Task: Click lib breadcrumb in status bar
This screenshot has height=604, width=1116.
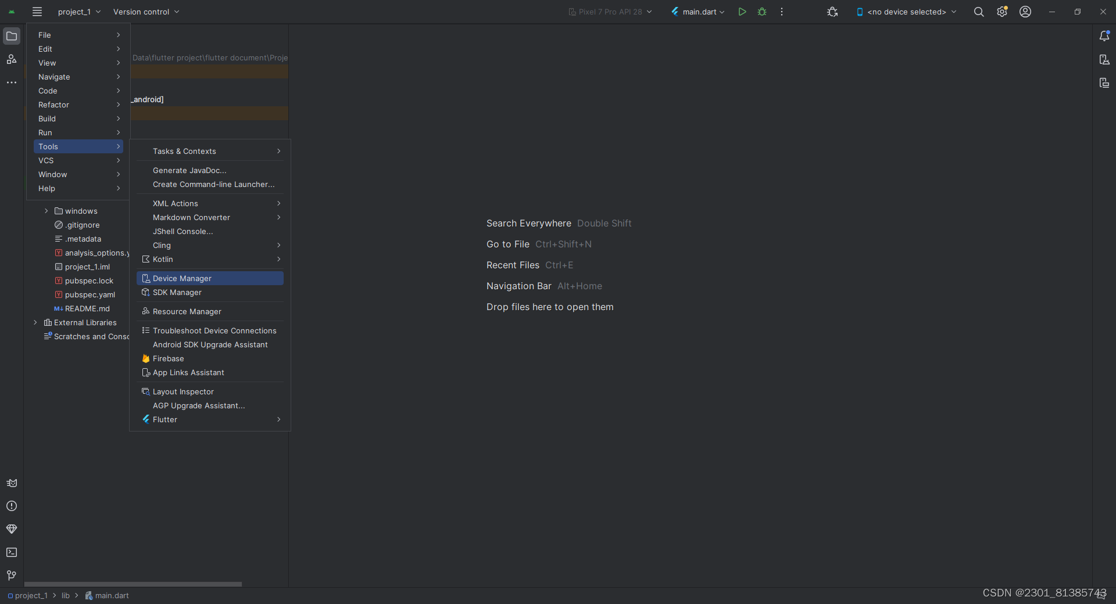Action: pos(66,595)
